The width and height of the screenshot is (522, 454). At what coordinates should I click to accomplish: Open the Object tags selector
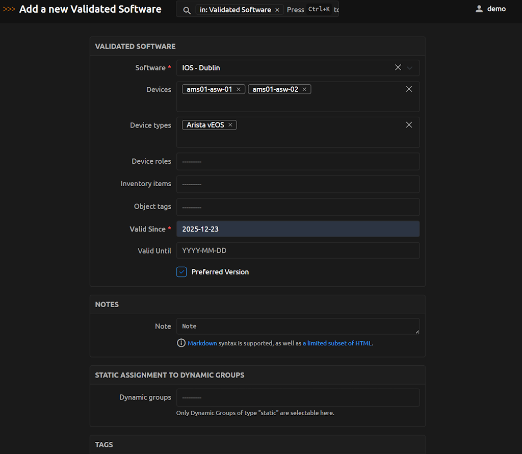pyautogui.click(x=298, y=207)
